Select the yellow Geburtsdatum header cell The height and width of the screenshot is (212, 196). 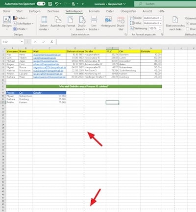pyautogui.click(x=75, y=52)
